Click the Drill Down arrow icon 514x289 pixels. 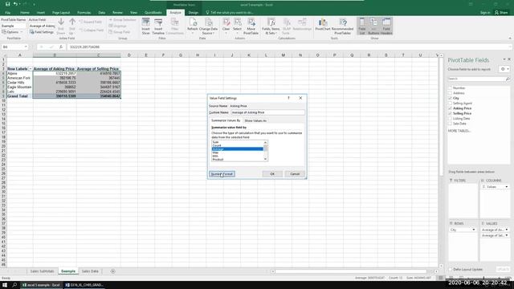coord(61,22)
